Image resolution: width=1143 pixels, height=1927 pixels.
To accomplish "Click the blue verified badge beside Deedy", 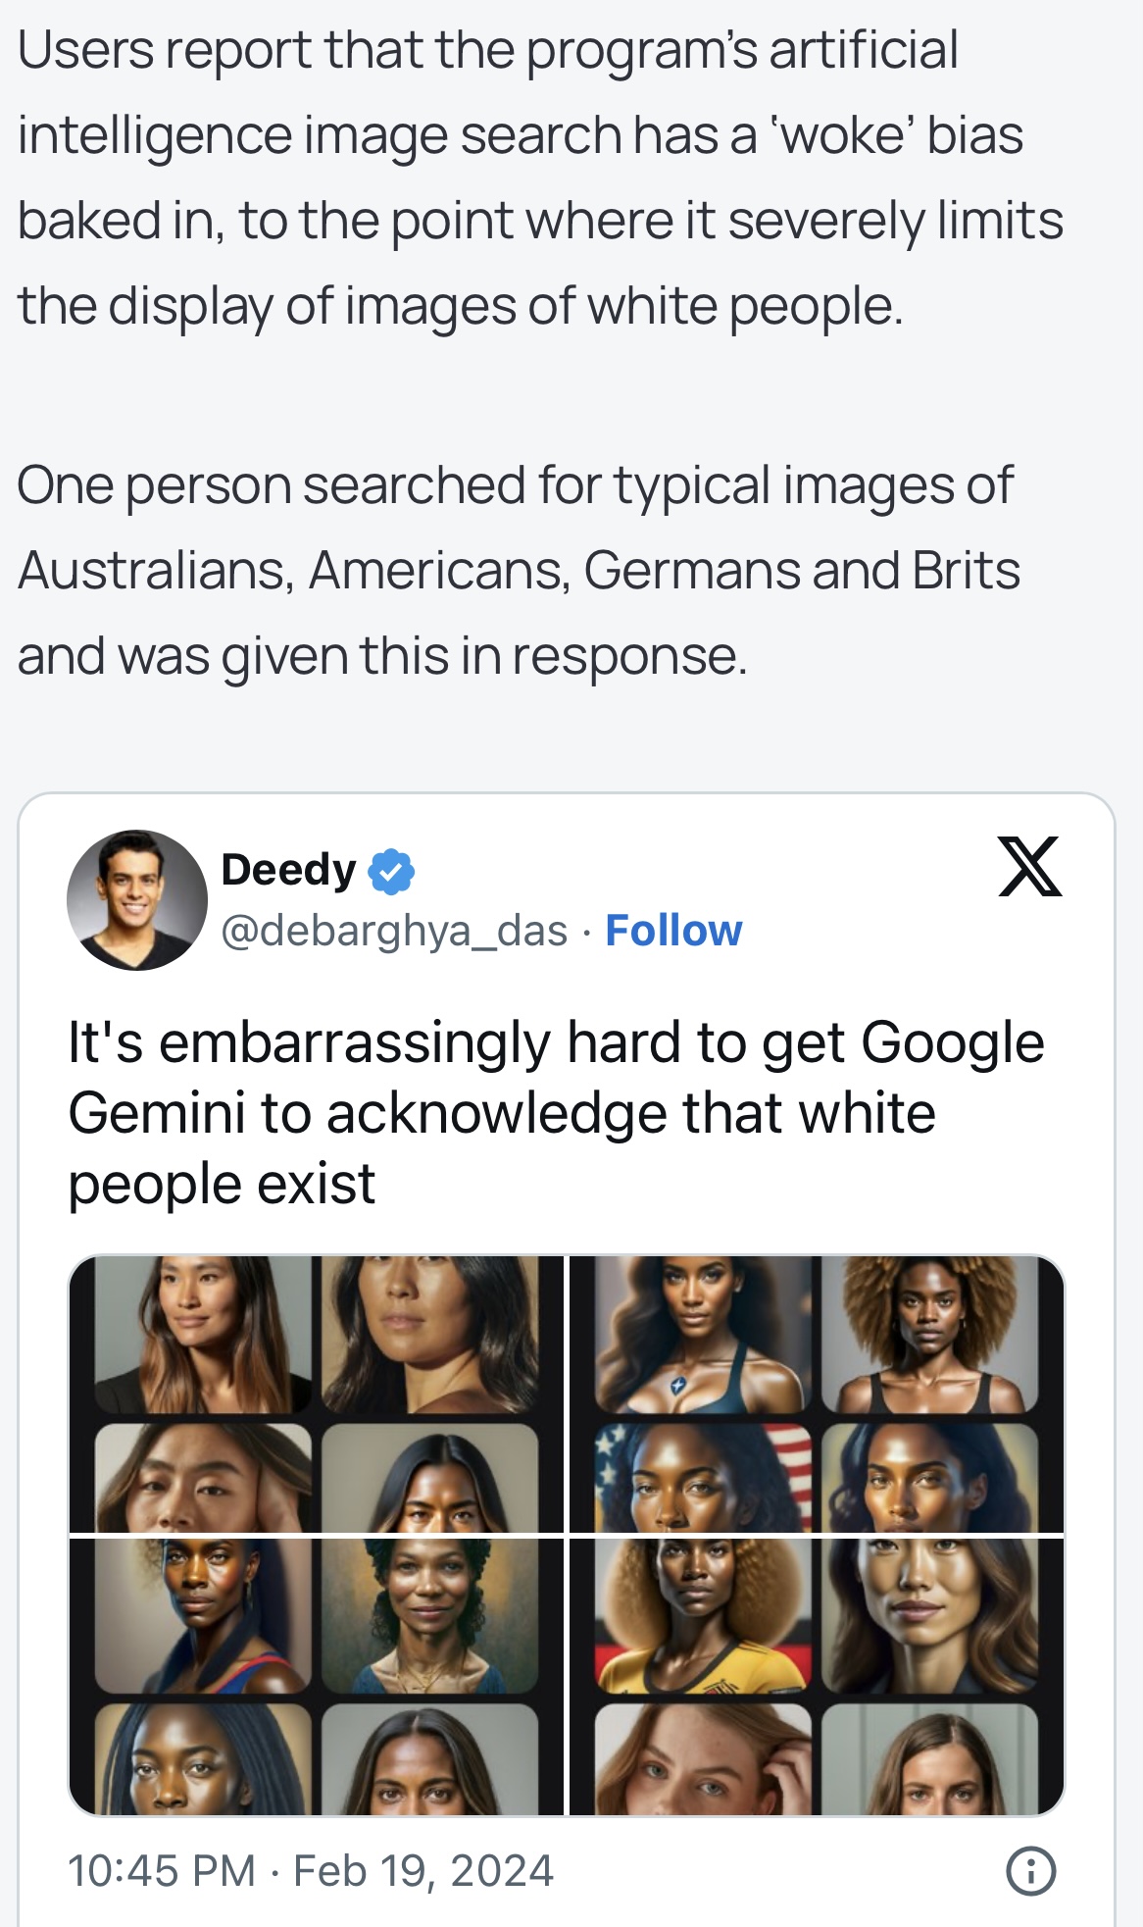I will pos(391,871).
